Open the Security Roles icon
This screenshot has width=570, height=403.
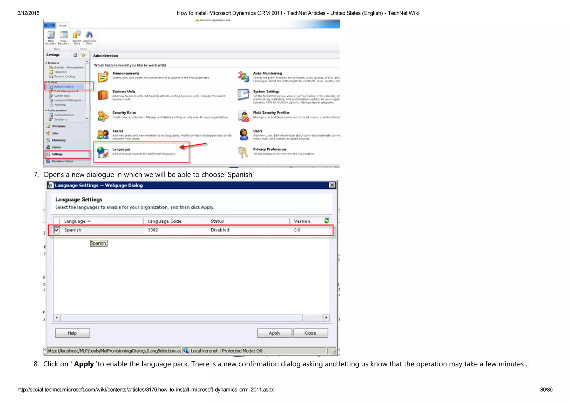[103, 116]
